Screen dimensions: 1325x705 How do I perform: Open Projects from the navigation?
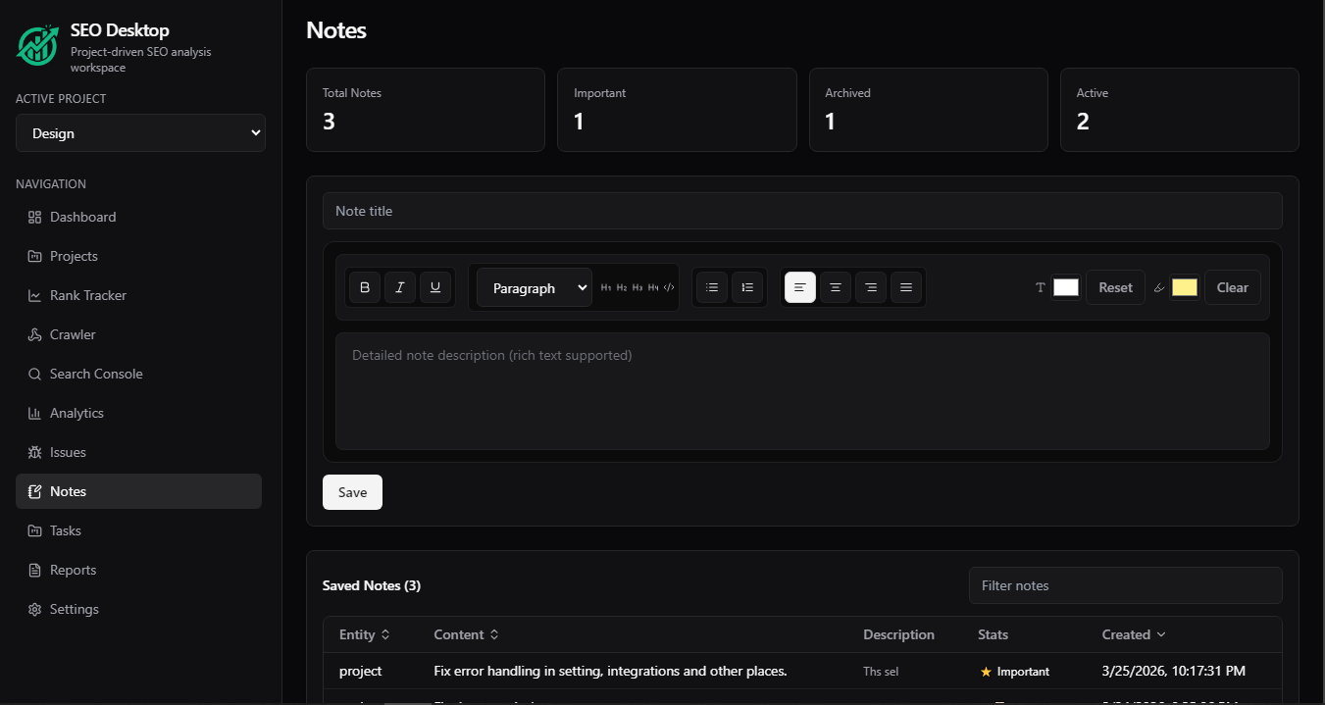point(138,256)
